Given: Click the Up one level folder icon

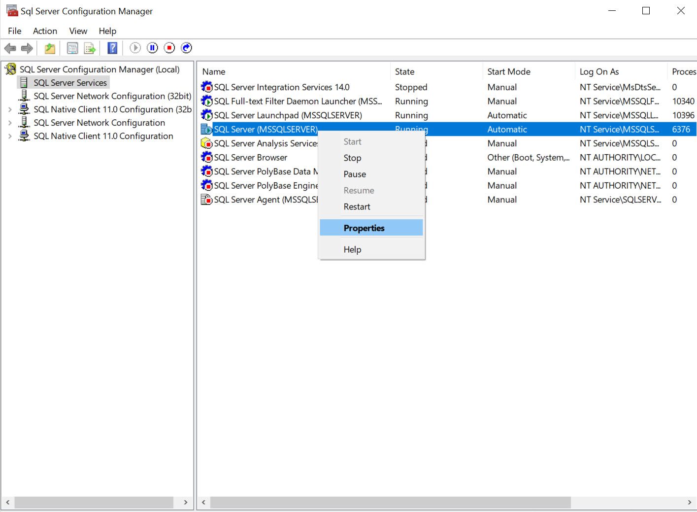Looking at the screenshot, I should click(50, 48).
